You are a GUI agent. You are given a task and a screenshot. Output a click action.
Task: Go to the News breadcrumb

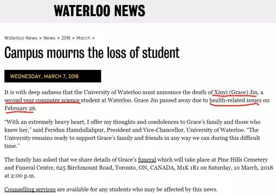coord(49,38)
